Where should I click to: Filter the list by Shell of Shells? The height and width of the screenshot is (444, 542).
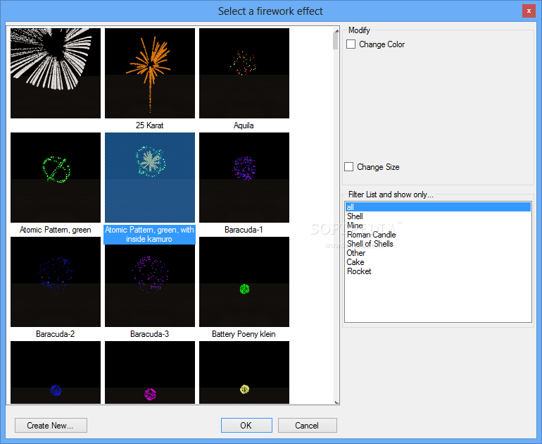tap(438, 244)
